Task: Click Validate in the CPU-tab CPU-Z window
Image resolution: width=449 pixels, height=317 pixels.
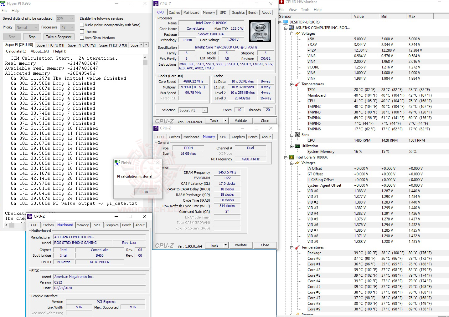Action: 241,121
